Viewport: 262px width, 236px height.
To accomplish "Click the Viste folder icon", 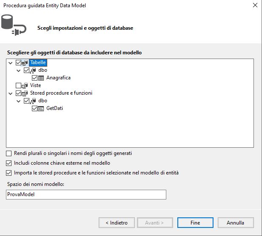I will point(25,86).
